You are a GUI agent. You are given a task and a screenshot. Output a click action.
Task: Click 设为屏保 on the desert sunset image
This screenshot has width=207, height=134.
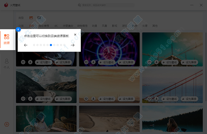click(126, 99)
